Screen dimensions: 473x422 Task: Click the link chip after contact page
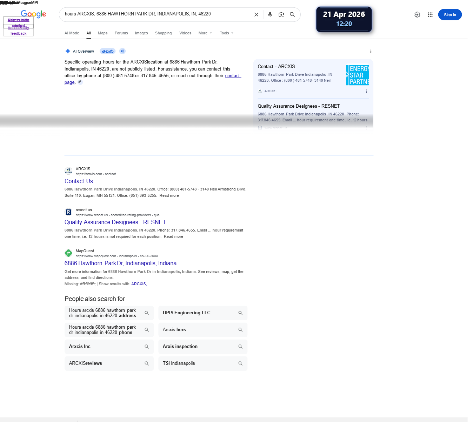click(80, 82)
